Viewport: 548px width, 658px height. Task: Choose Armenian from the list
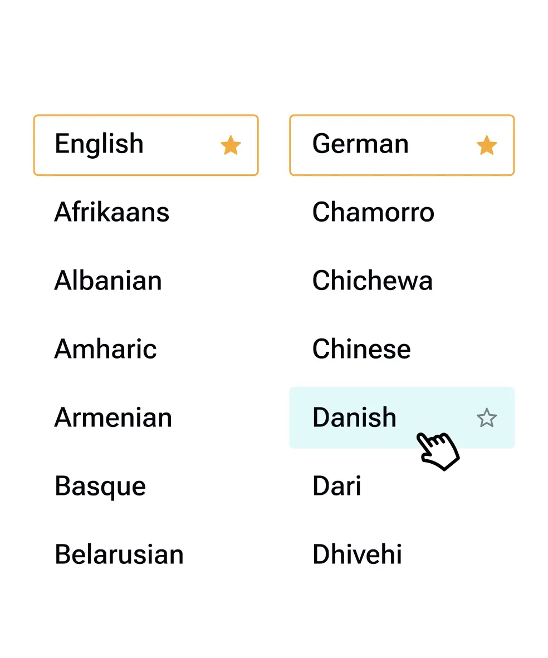113,418
